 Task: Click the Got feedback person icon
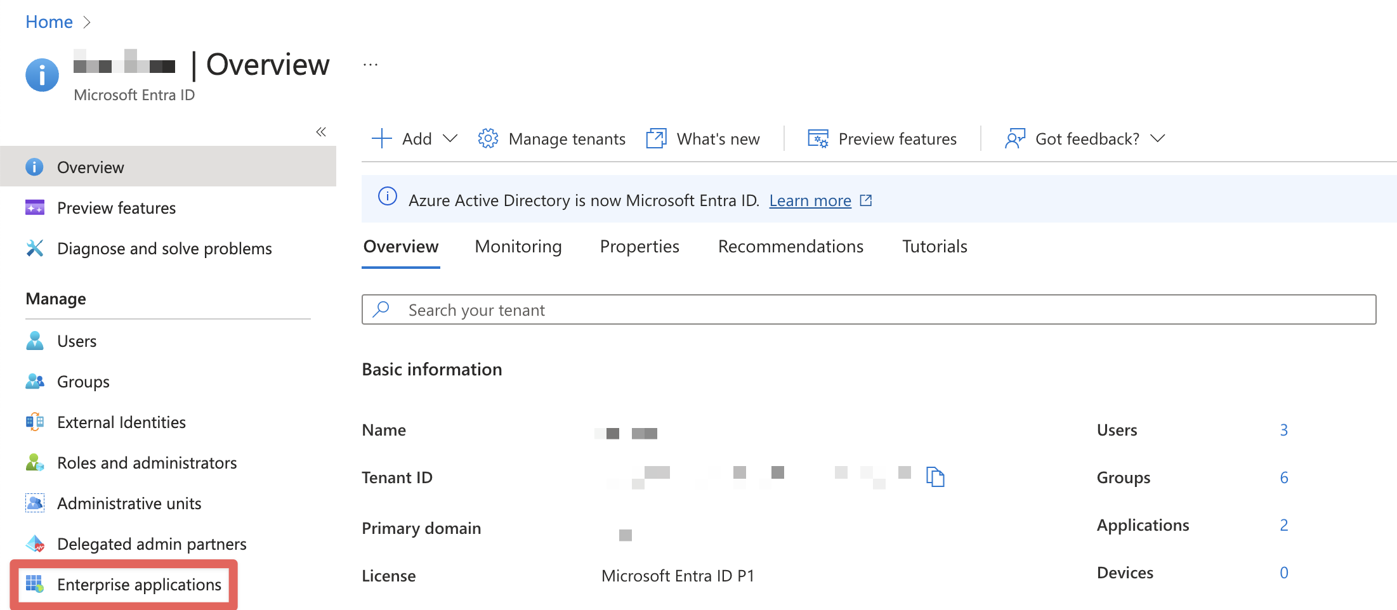tap(1015, 138)
